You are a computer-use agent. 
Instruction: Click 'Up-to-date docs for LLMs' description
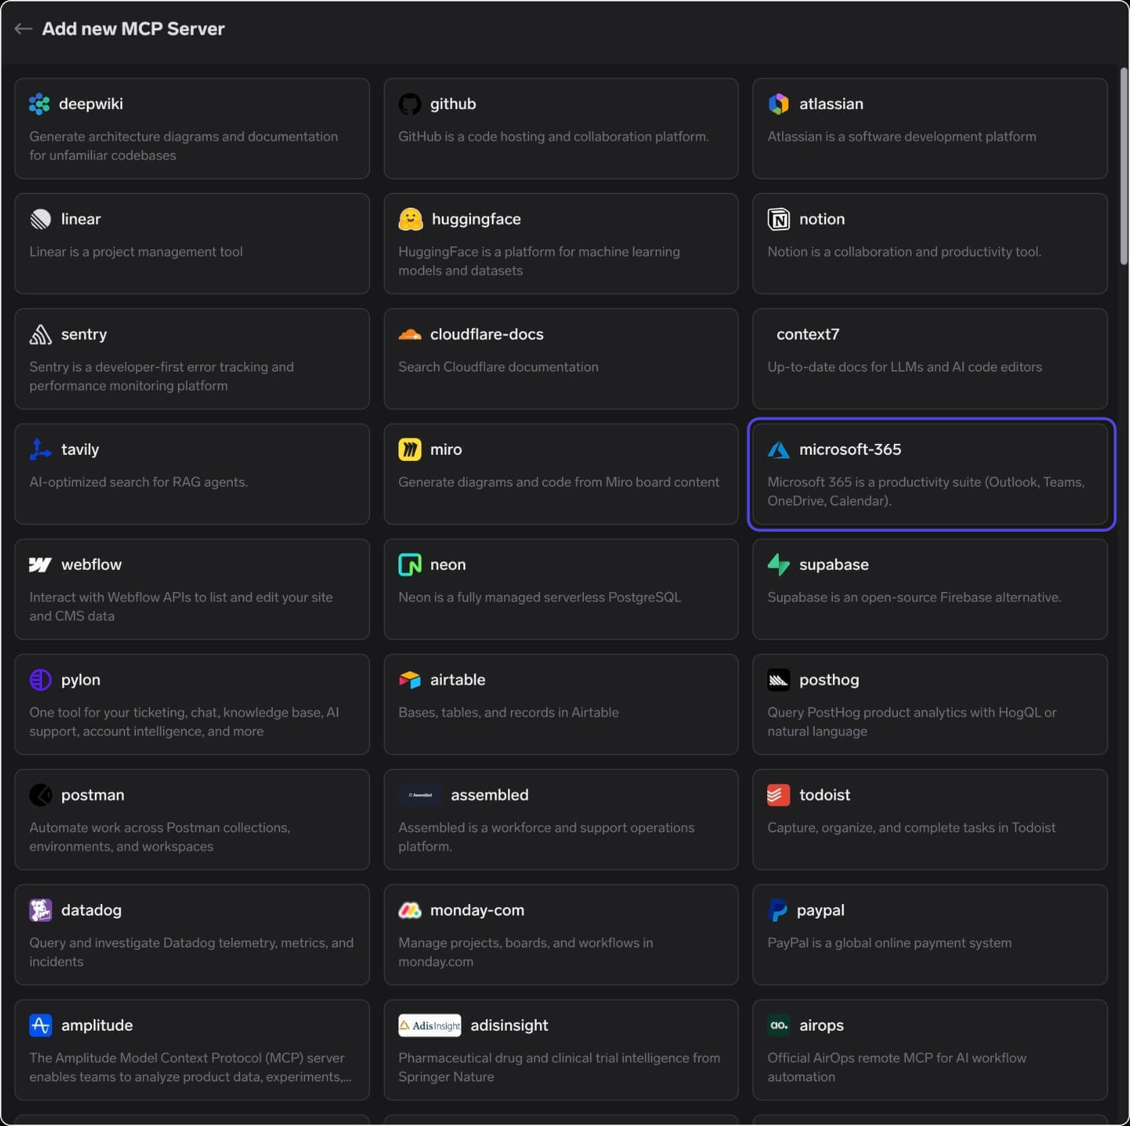905,367
